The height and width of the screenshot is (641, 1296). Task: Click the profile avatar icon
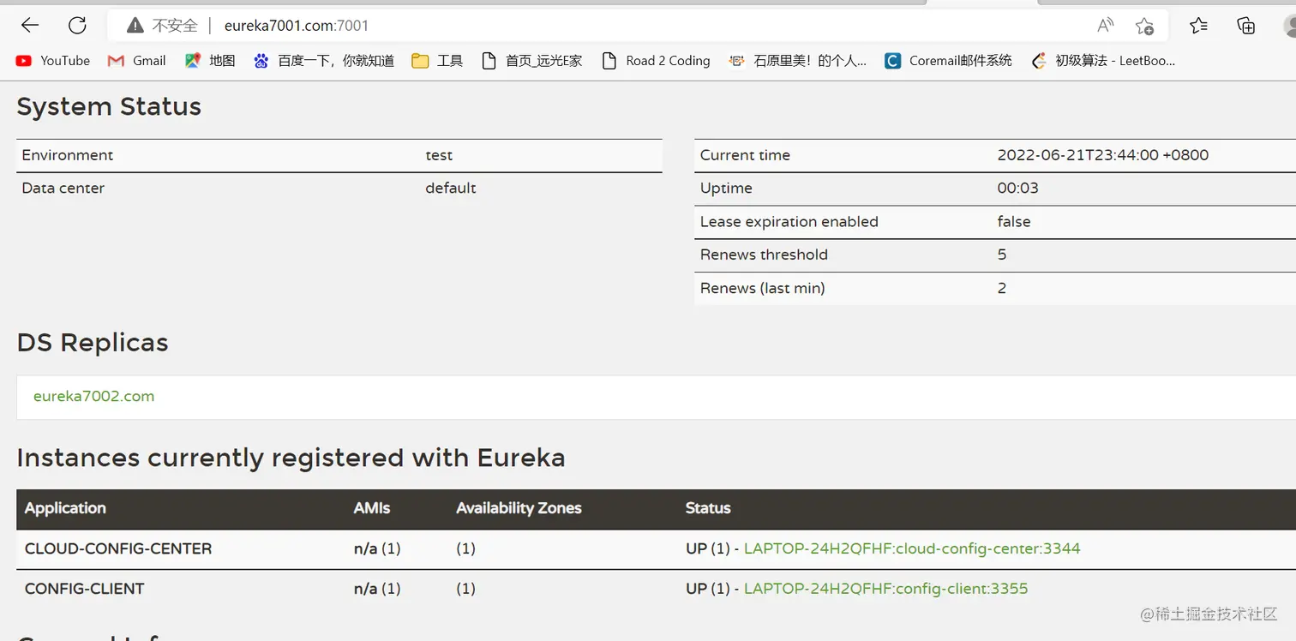pyautogui.click(x=1290, y=26)
